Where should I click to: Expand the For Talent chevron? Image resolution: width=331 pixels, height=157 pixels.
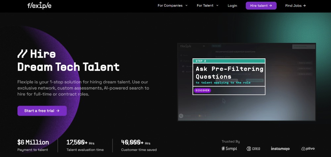click(x=217, y=6)
